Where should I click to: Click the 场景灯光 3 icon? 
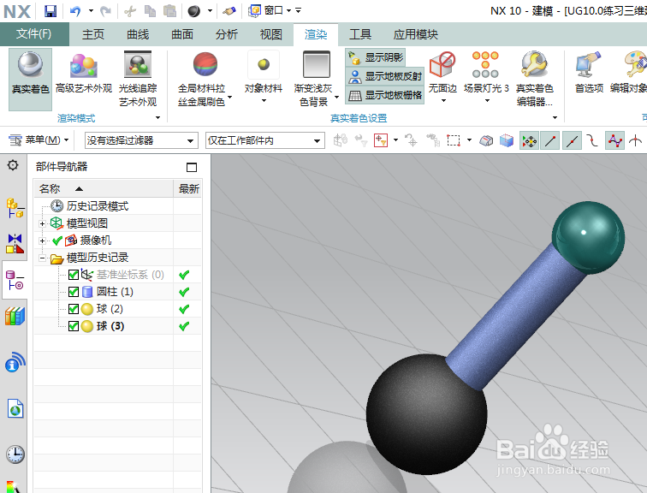pos(485,64)
